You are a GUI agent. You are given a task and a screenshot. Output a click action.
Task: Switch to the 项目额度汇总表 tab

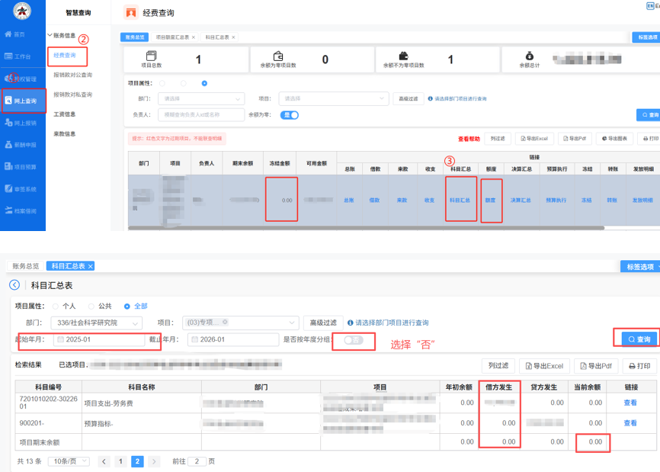click(x=174, y=37)
